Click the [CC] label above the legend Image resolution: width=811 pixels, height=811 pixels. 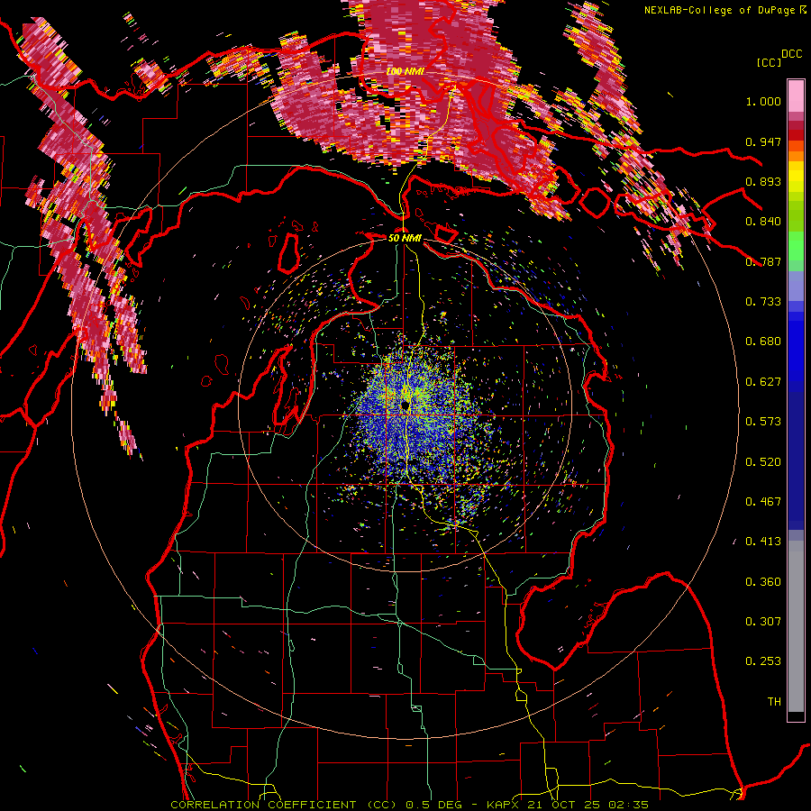(x=769, y=62)
